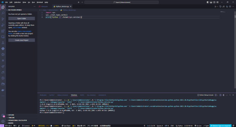Click the editor vertical scrollbar

coord(235,50)
